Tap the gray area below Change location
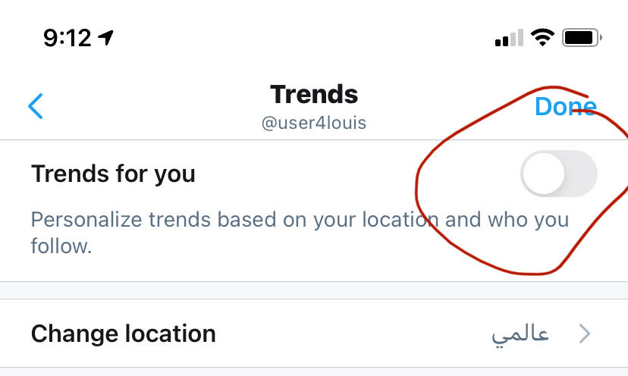The width and height of the screenshot is (628, 376). 314,372
